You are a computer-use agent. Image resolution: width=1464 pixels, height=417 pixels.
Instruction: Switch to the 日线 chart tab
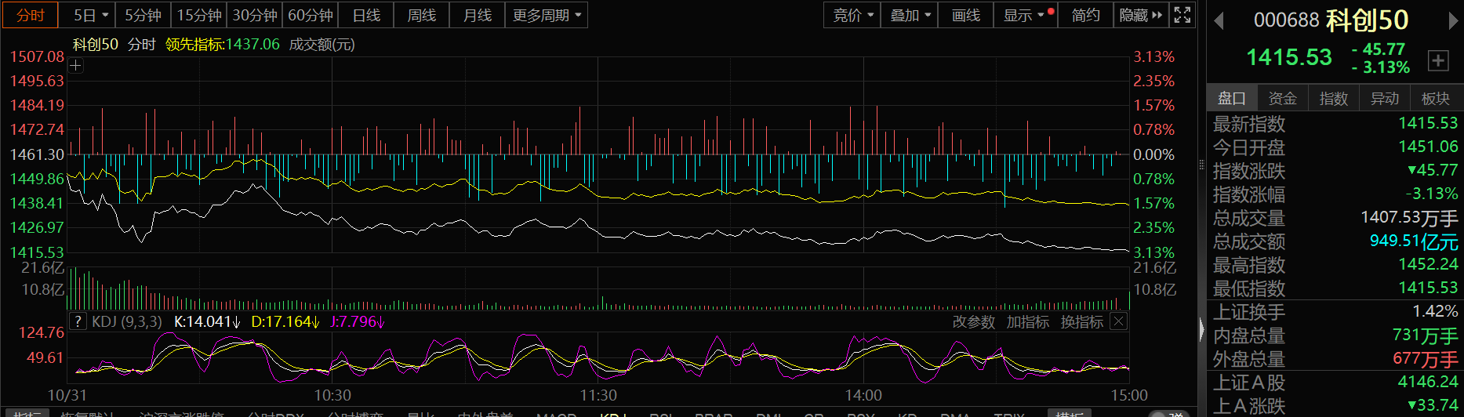(366, 15)
